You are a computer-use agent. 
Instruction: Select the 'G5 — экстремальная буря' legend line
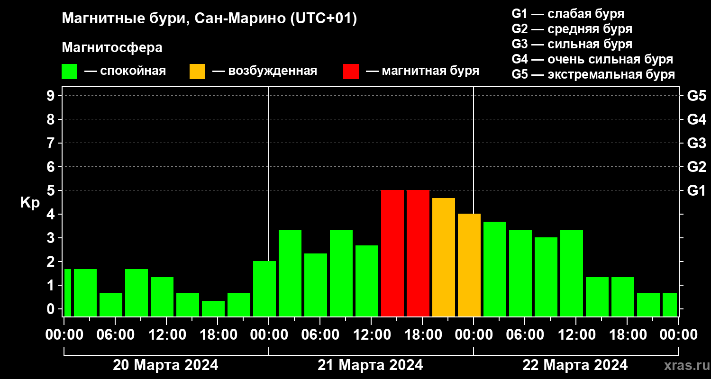point(593,75)
